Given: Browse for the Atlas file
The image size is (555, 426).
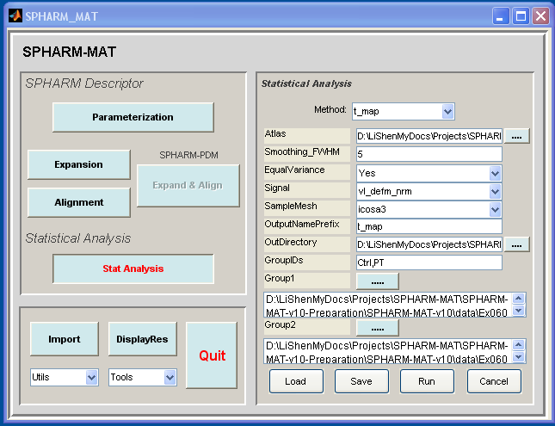Looking at the screenshot, I should click(517, 136).
